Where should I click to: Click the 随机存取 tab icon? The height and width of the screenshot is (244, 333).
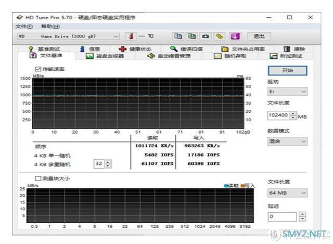pyautogui.click(x=217, y=56)
